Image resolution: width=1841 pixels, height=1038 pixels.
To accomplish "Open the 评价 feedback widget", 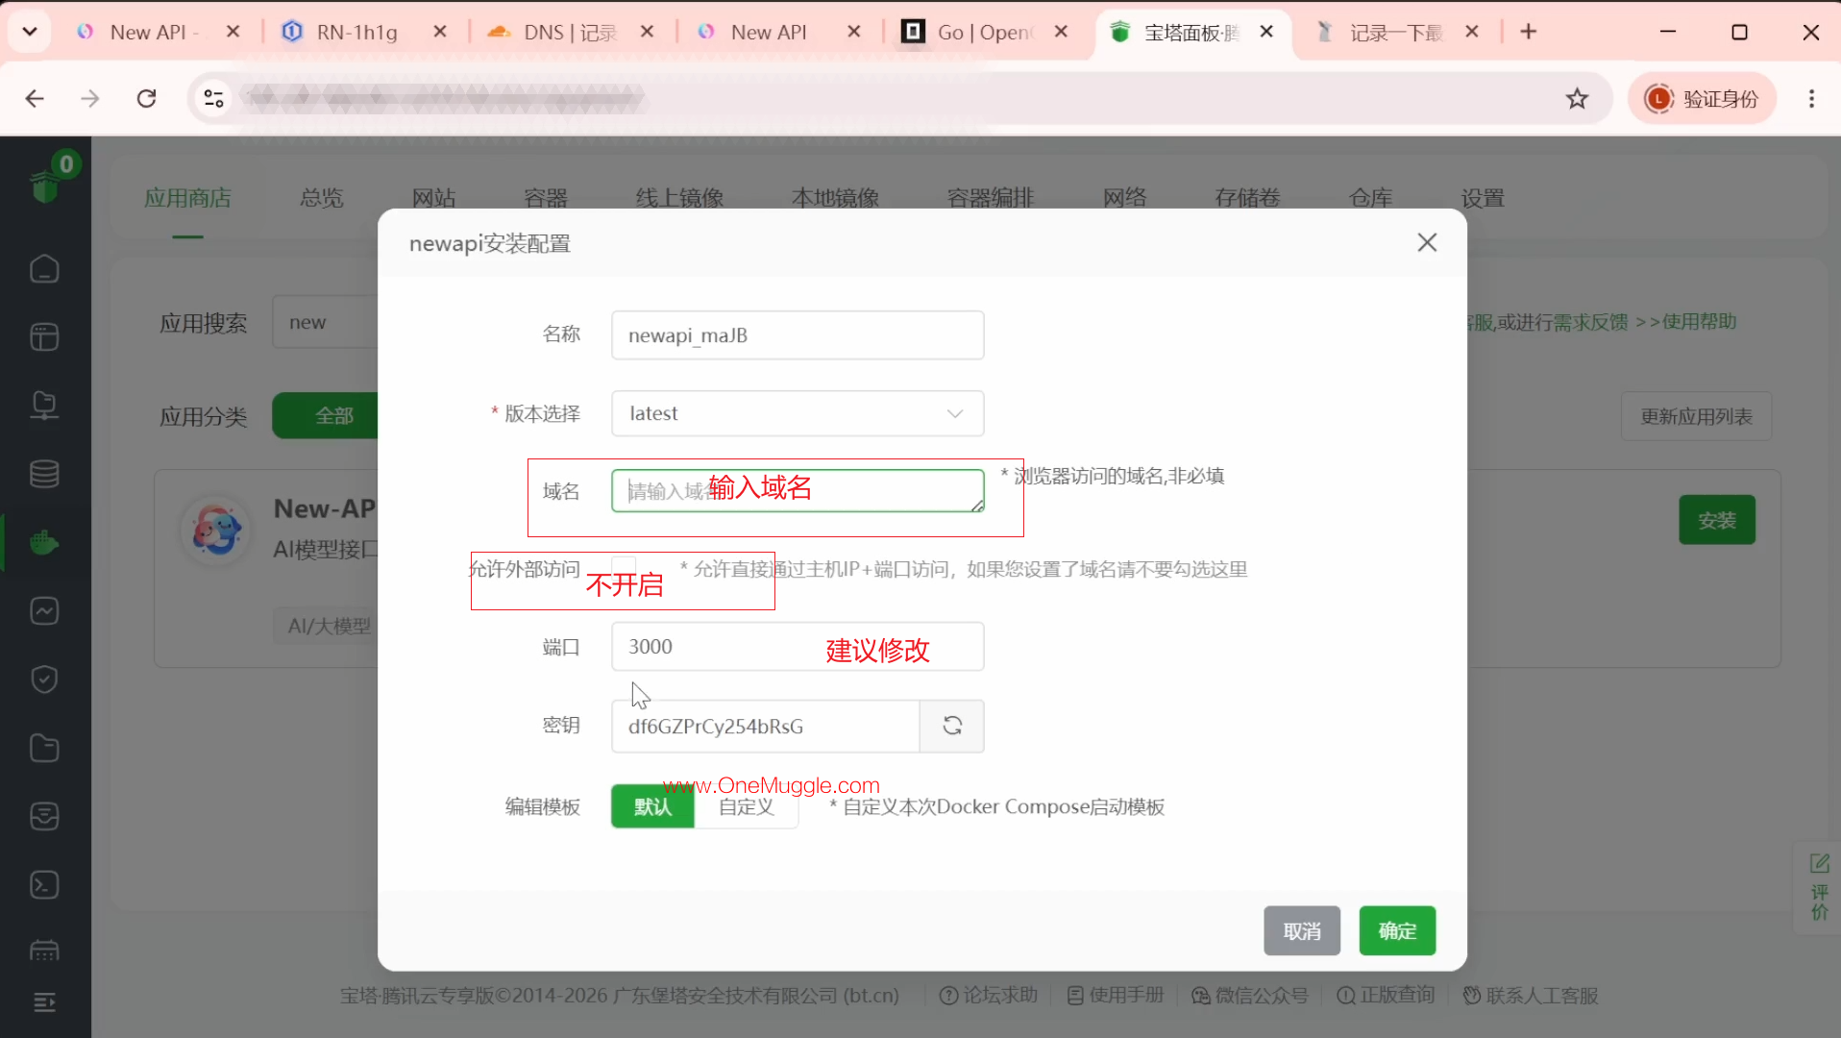I will [1819, 887].
